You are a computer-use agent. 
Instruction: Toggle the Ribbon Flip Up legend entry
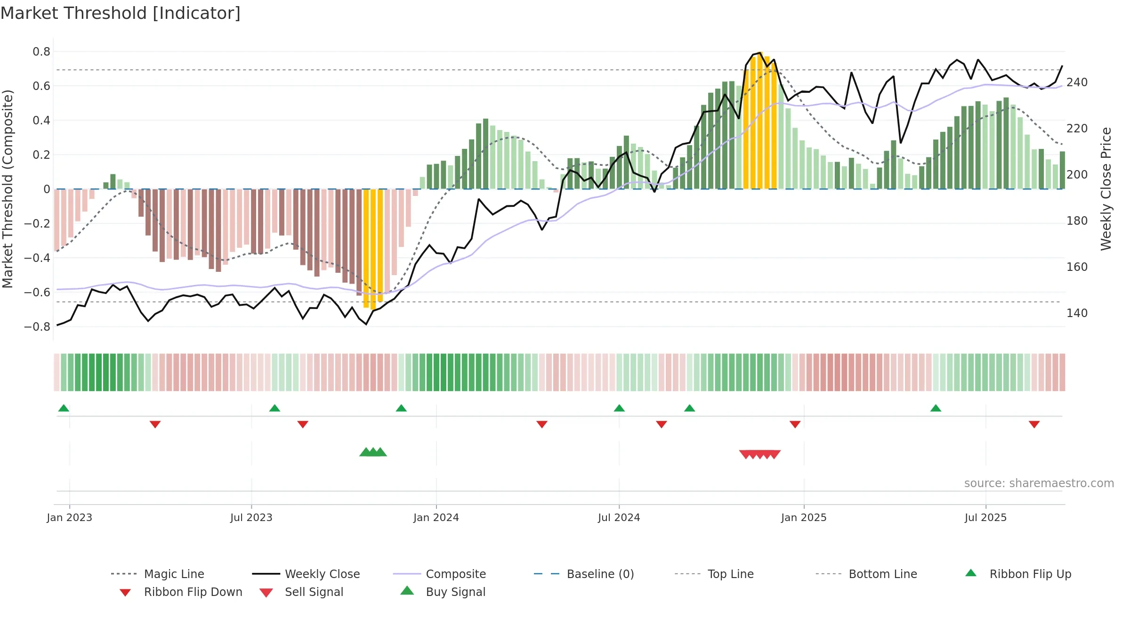point(1018,574)
